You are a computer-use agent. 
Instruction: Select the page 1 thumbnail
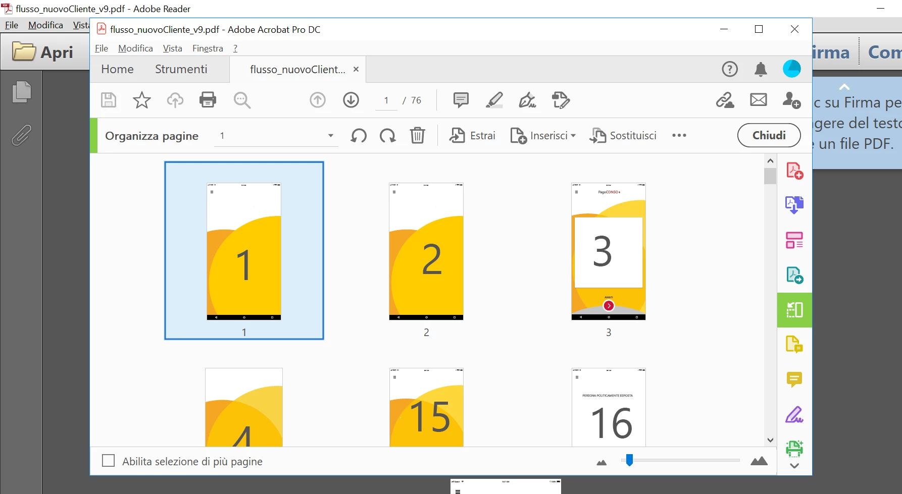coord(244,251)
